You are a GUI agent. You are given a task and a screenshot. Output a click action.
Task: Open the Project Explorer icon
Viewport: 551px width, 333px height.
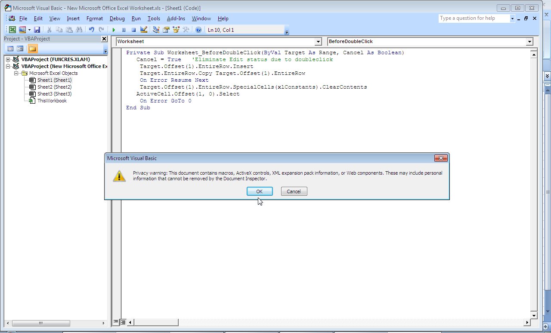(x=156, y=30)
